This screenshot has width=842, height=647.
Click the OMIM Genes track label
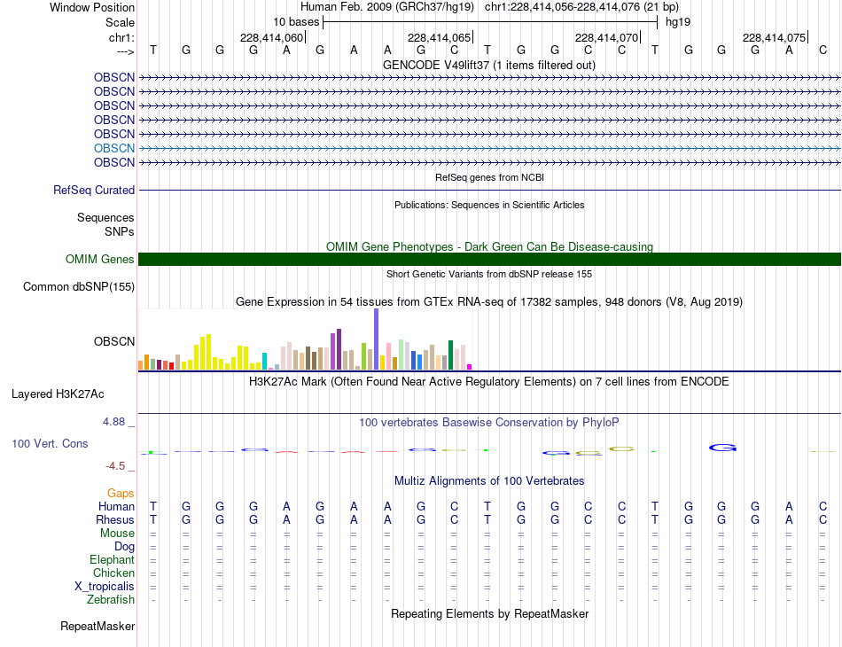(99, 260)
